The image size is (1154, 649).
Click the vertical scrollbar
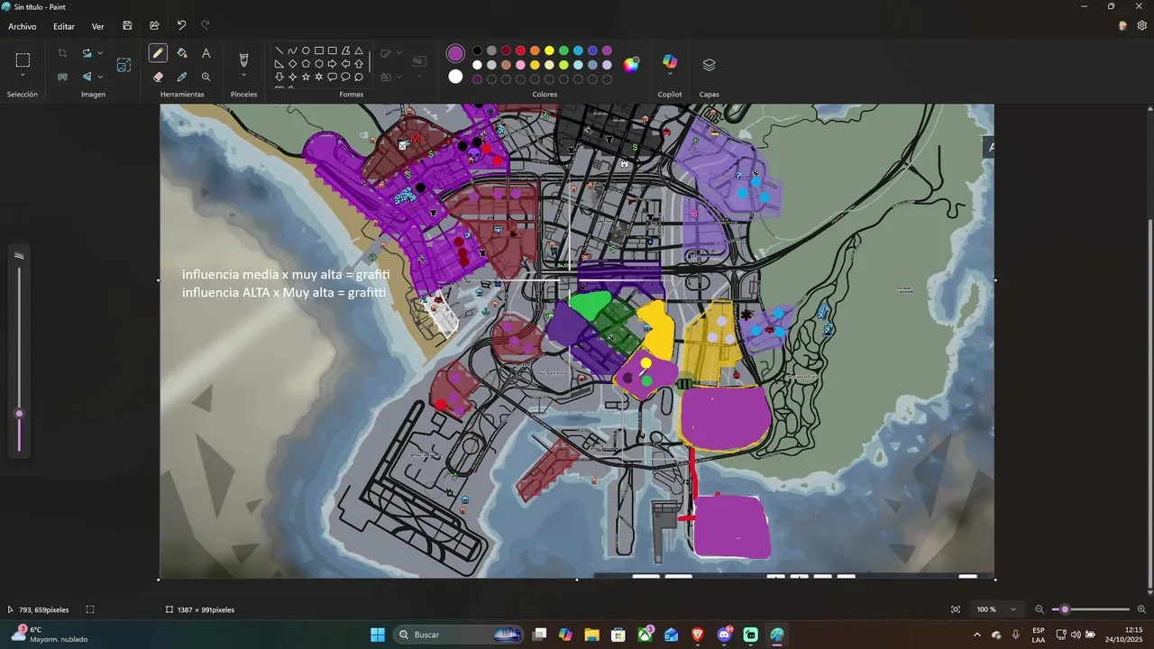click(x=1149, y=406)
